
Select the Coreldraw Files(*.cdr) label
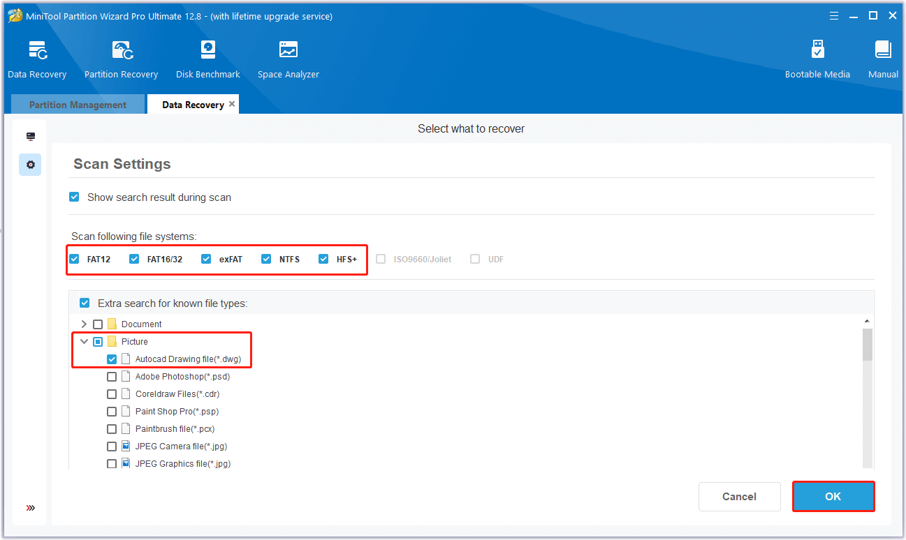coord(177,394)
